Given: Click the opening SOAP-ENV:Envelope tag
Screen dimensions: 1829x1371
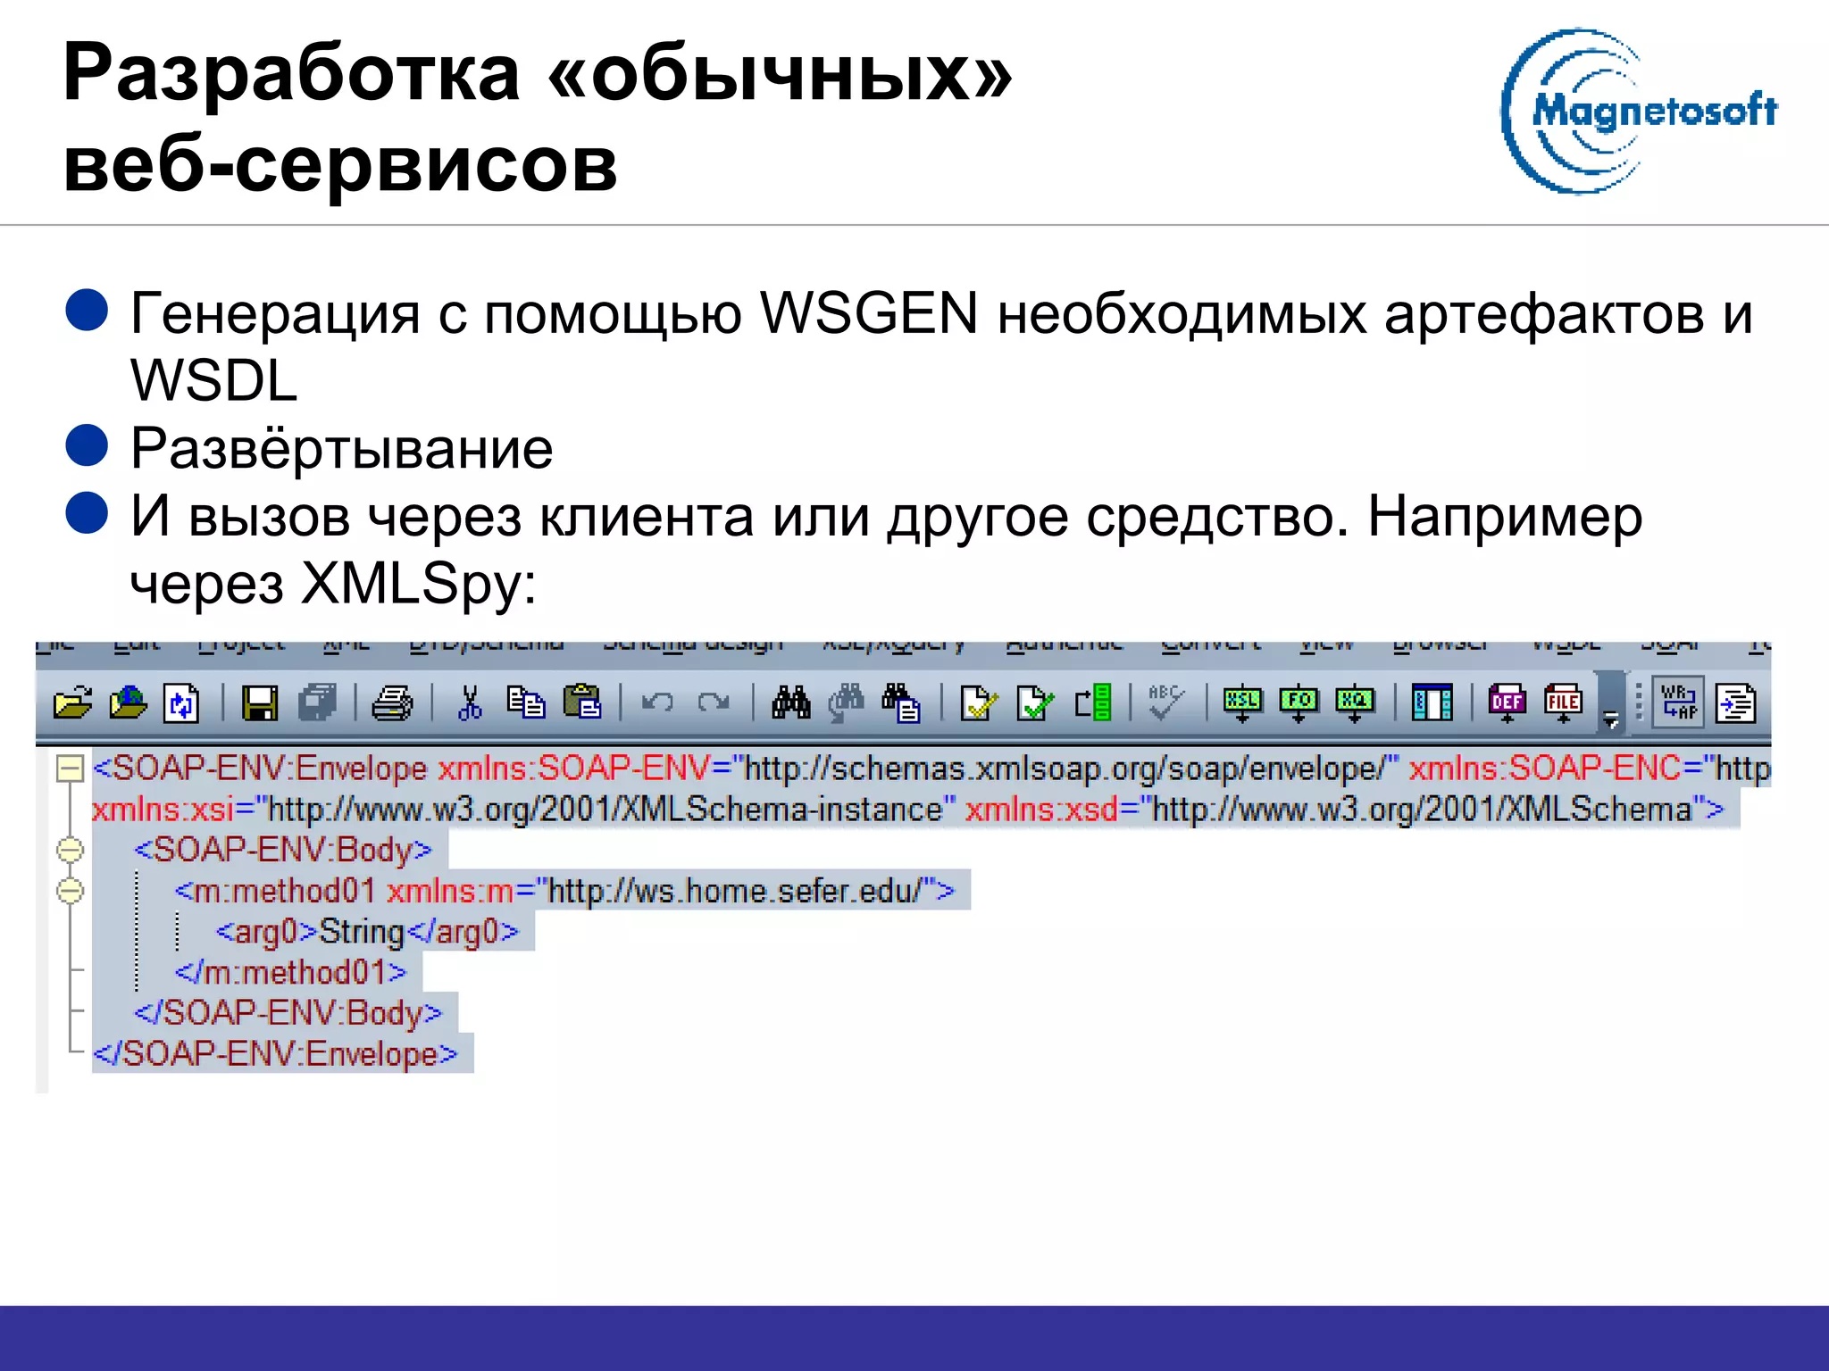Looking at the screenshot, I should click(x=261, y=769).
